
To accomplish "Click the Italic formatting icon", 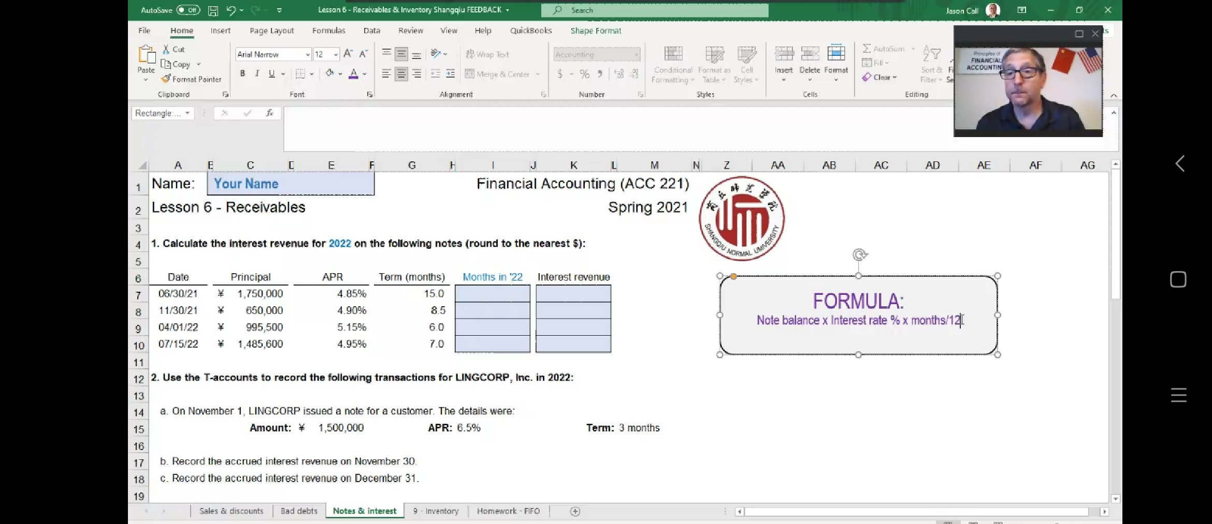I will (257, 74).
